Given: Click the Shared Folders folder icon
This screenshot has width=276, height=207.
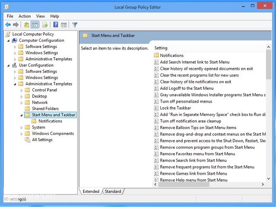Looking at the screenshot, I should coord(27,108).
